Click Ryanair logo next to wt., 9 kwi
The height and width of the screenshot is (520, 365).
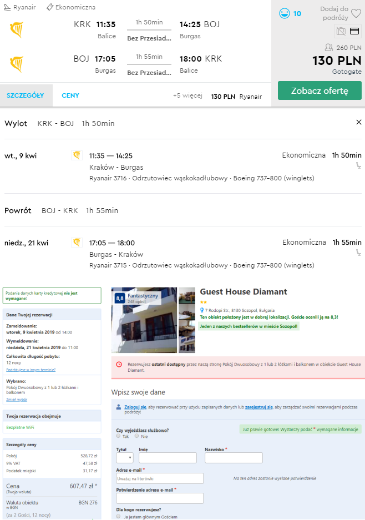(77, 155)
